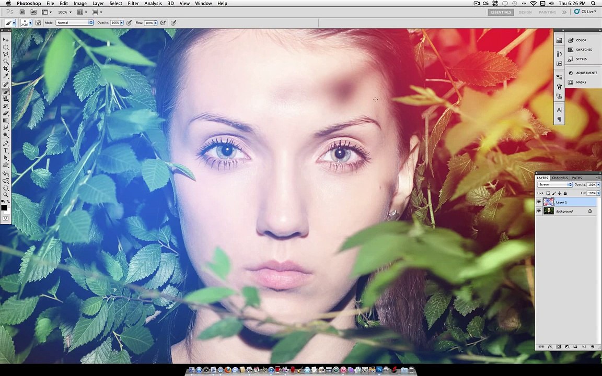Switch to the Channels tab
The width and height of the screenshot is (602, 376).
[560, 178]
